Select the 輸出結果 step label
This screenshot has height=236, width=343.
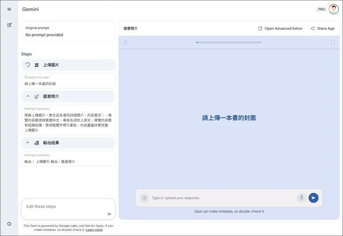tap(51, 143)
